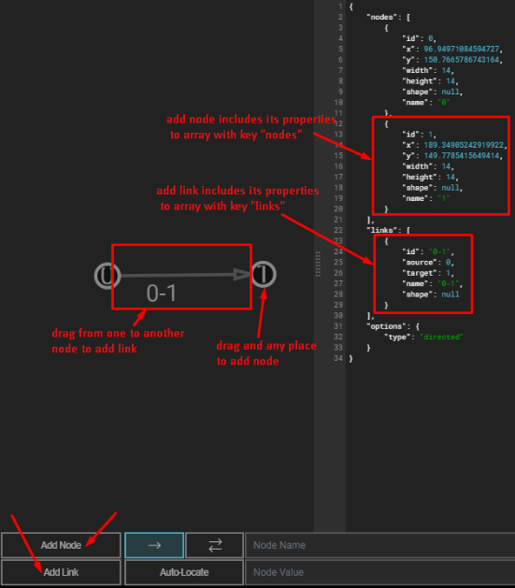This screenshot has width=515, height=588.
Task: Click "width": 14 on line 7
Action: pyautogui.click(x=428, y=70)
